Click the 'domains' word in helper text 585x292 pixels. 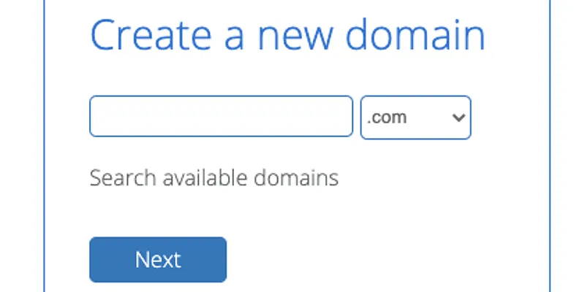[x=296, y=177]
